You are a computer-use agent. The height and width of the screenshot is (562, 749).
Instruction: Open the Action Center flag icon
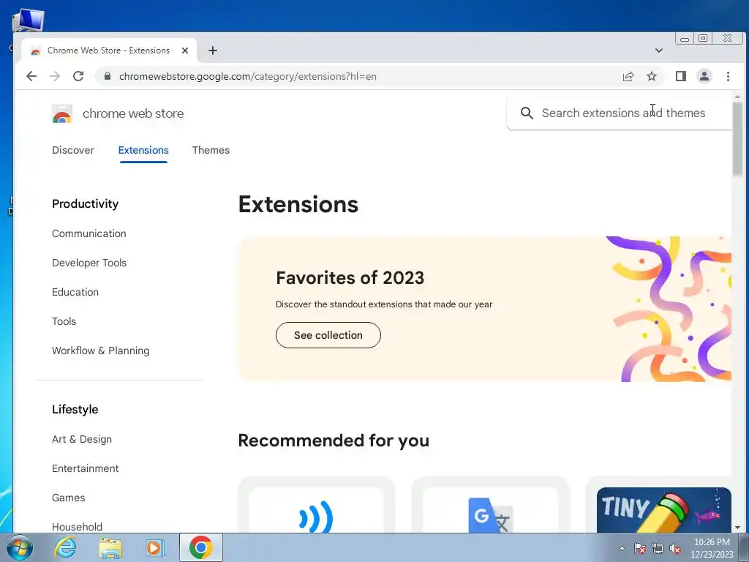tap(639, 548)
